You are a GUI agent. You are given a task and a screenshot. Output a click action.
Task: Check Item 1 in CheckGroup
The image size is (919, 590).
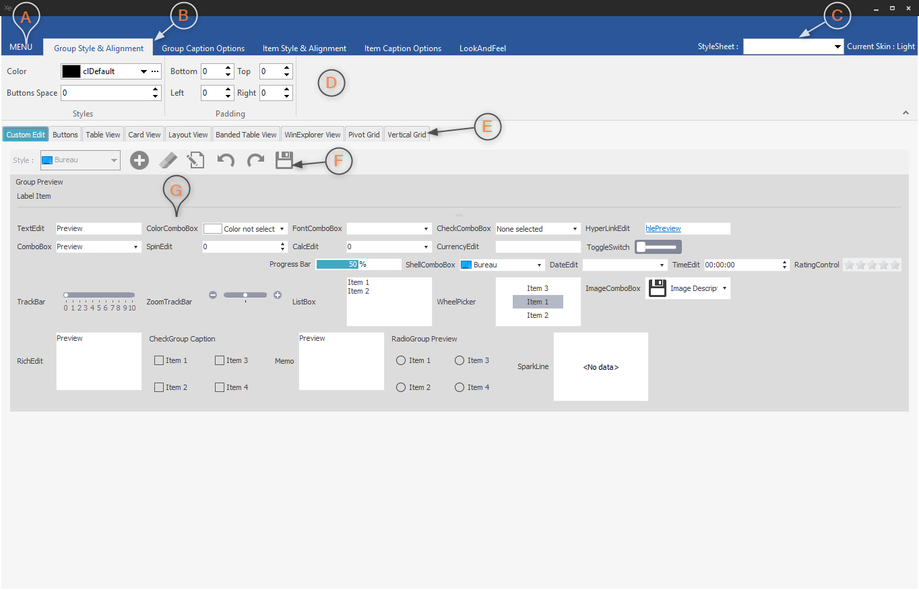point(159,360)
